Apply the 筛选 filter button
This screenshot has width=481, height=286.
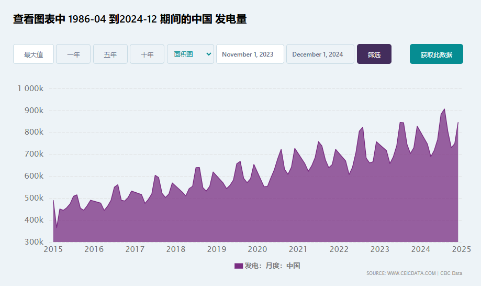374,54
